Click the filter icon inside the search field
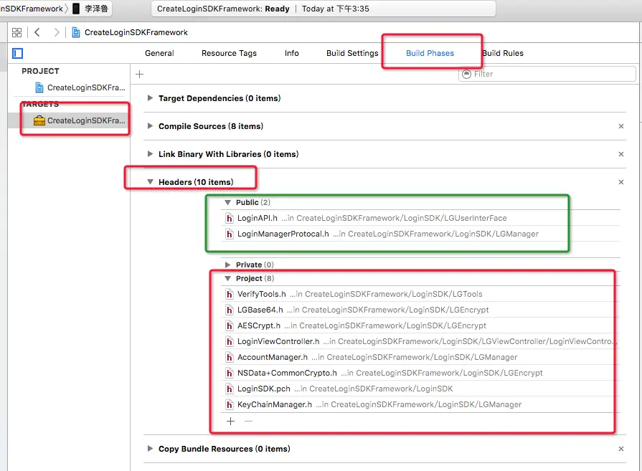 [466, 74]
